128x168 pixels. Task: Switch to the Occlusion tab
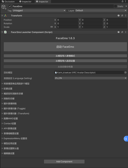coord(8,2)
